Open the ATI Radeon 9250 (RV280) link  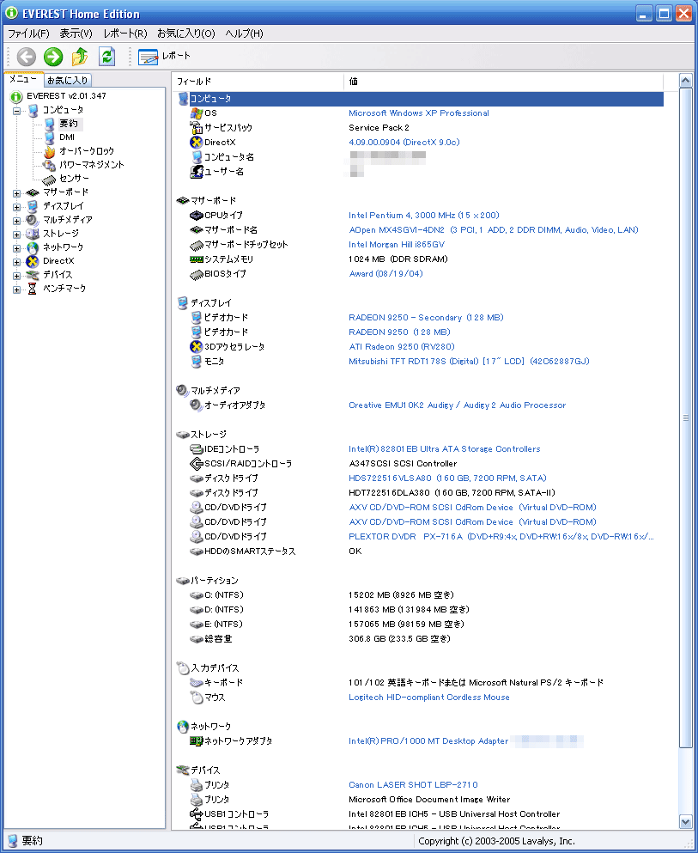point(401,346)
